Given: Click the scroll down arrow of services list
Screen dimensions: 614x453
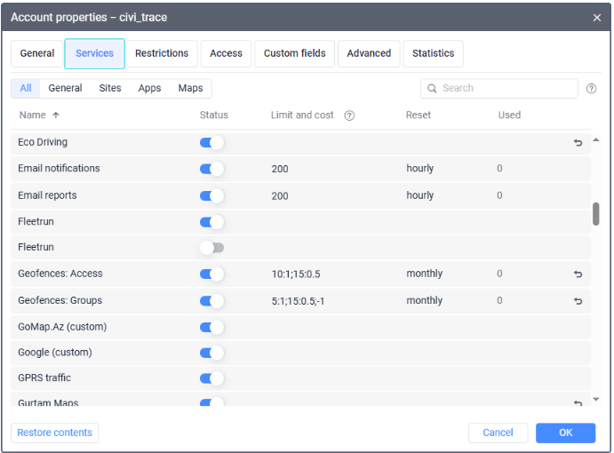Looking at the screenshot, I should pos(596,400).
